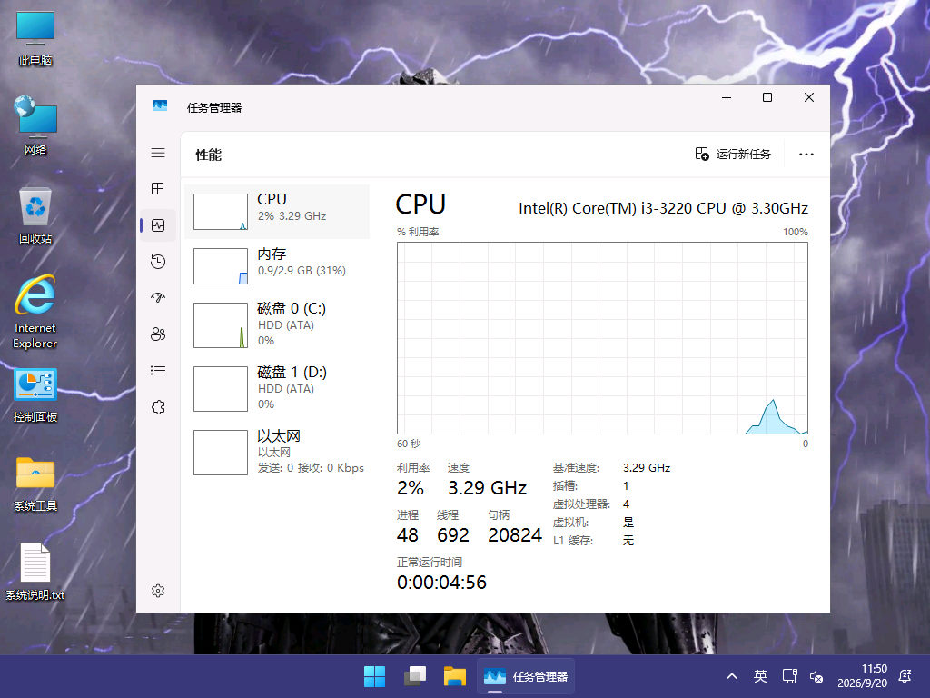Open Task Manager settings gear
Image resolution: width=930 pixels, height=698 pixels.
[x=158, y=591]
